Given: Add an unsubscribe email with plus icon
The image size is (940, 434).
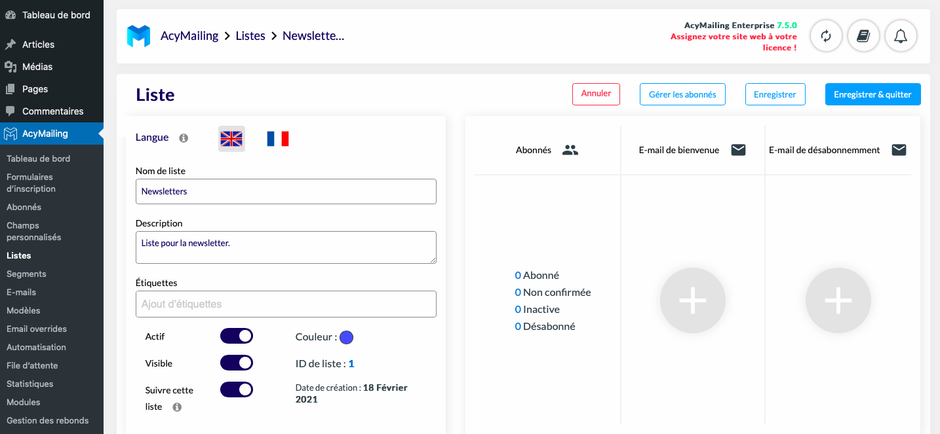Looking at the screenshot, I should point(838,300).
